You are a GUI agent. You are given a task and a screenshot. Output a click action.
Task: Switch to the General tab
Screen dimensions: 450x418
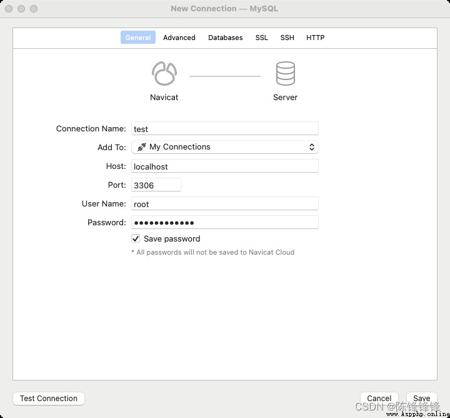tap(137, 38)
